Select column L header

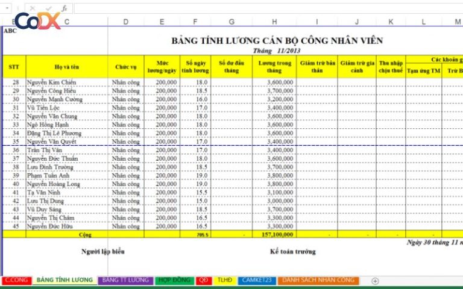423,22
